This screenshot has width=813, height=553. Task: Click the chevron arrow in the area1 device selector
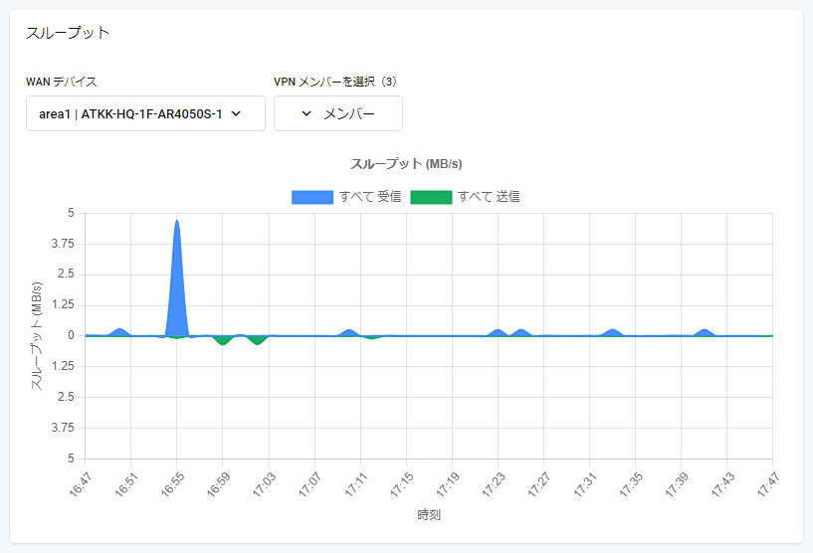pos(236,113)
